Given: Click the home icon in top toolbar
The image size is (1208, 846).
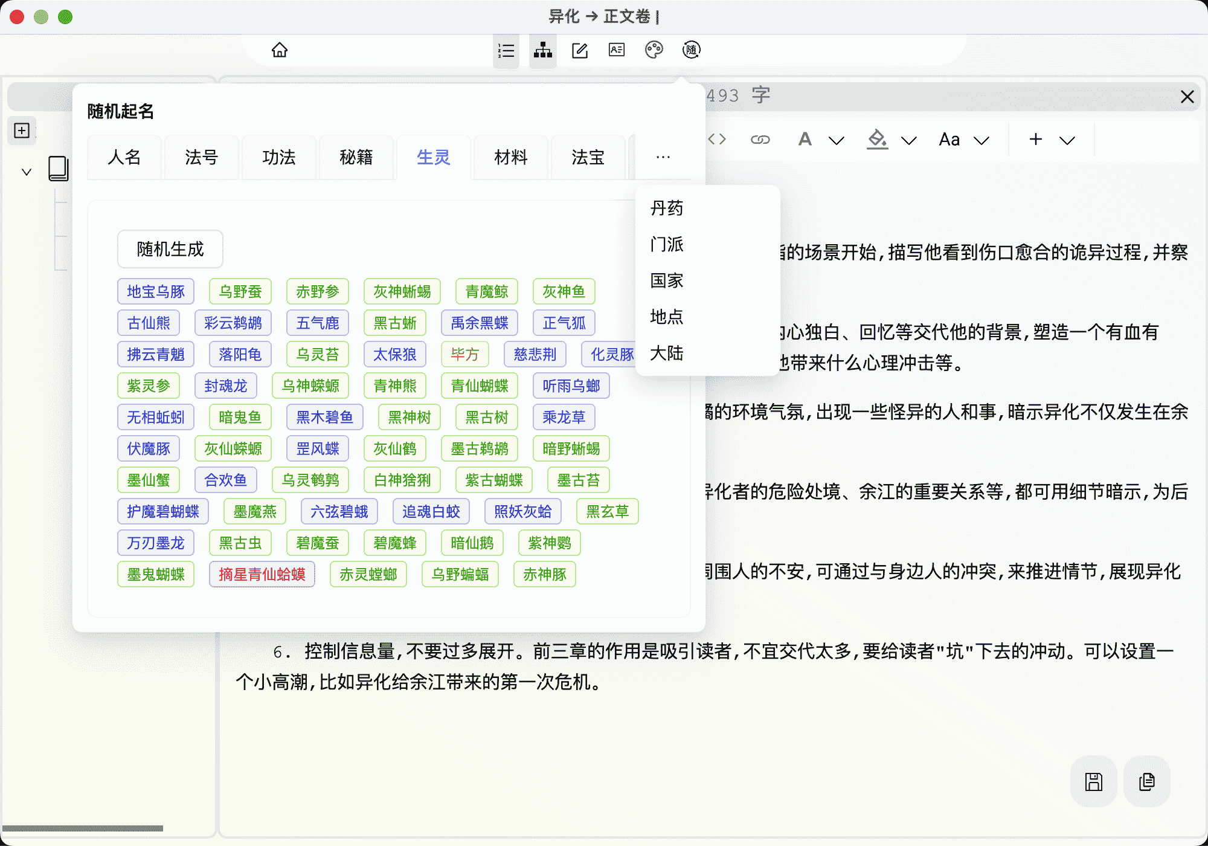Looking at the screenshot, I should [x=279, y=50].
